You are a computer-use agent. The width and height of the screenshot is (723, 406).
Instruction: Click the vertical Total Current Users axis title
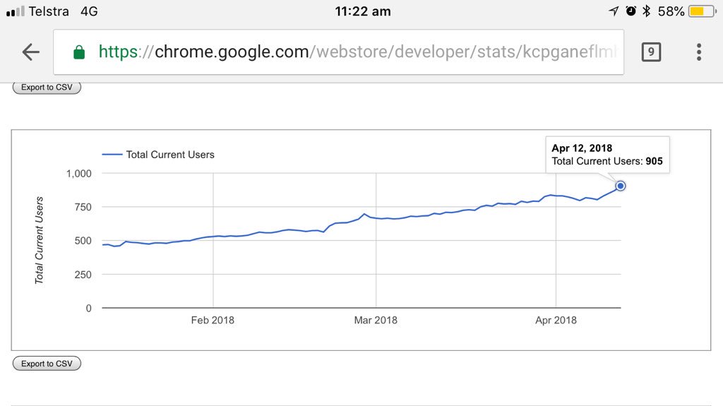click(x=40, y=240)
